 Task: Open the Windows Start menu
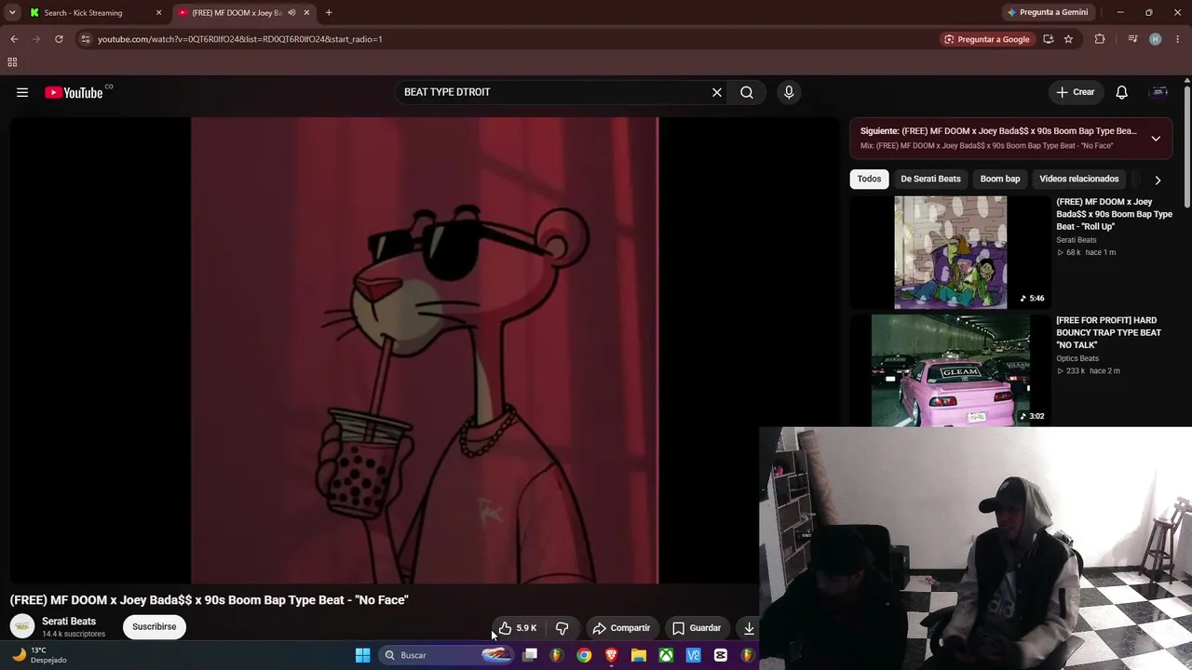[363, 655]
